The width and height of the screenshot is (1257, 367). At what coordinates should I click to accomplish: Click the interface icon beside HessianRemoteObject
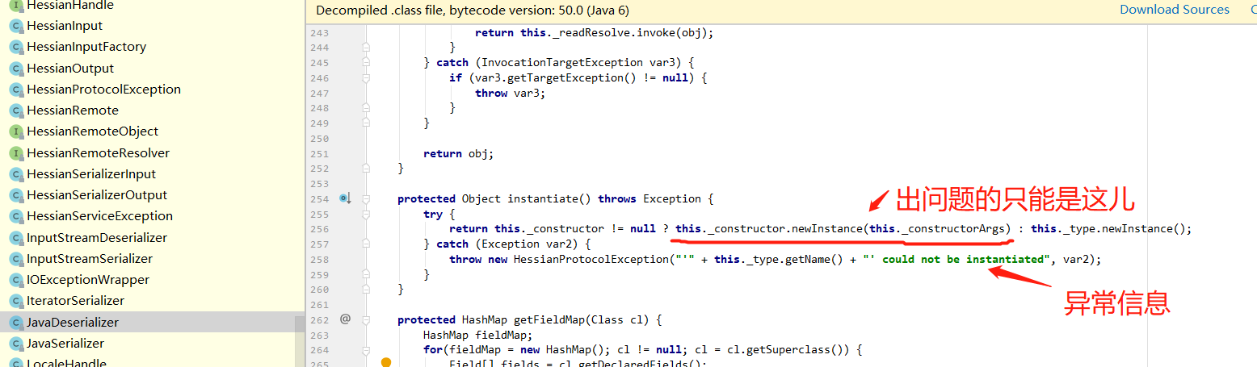15,131
